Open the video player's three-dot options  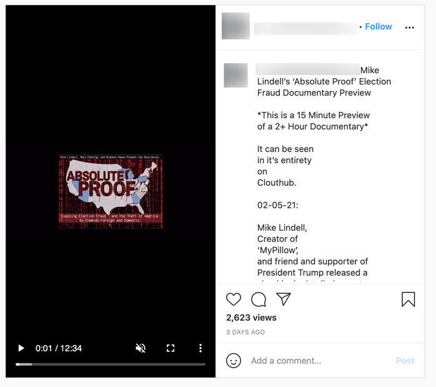click(201, 348)
